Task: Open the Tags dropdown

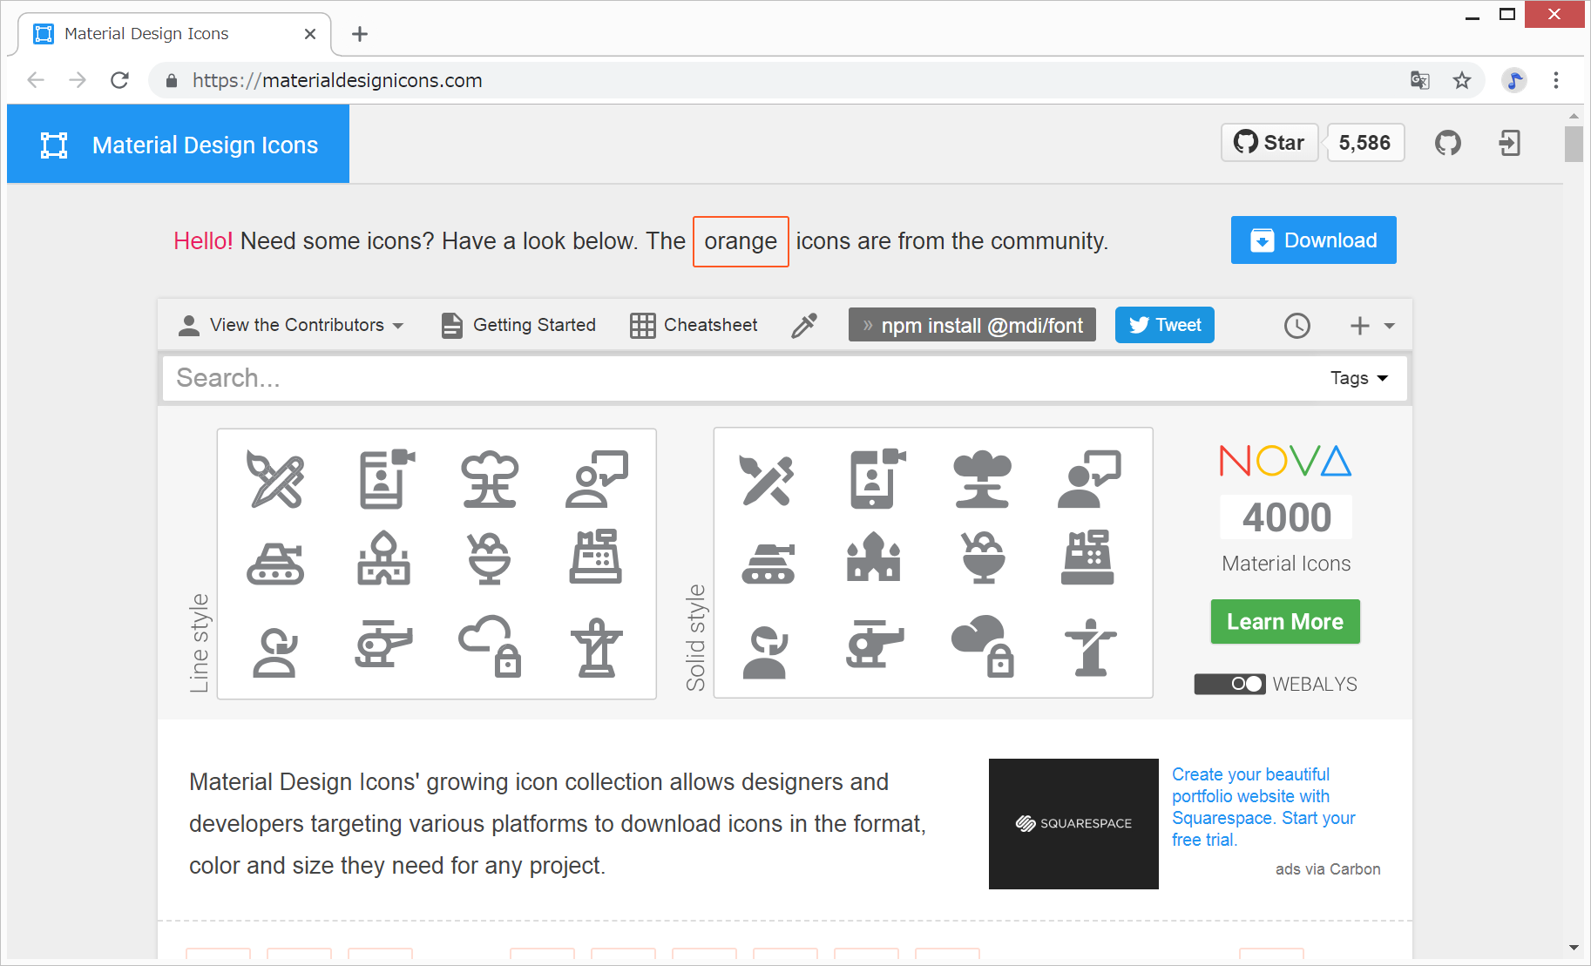Action: [1358, 378]
